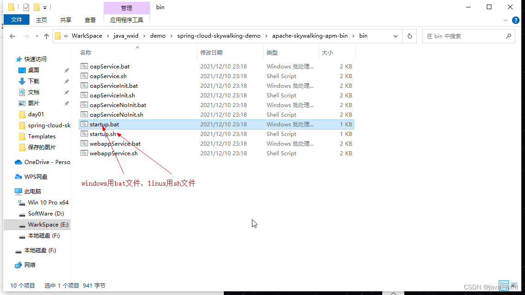Open the spring-cloud-sk folder in sidebar
The height and width of the screenshot is (295, 525).
tap(49, 125)
